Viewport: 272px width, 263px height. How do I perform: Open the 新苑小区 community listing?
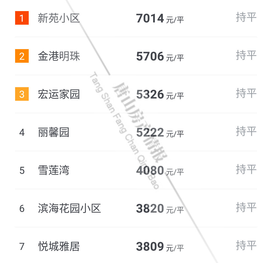59,18
